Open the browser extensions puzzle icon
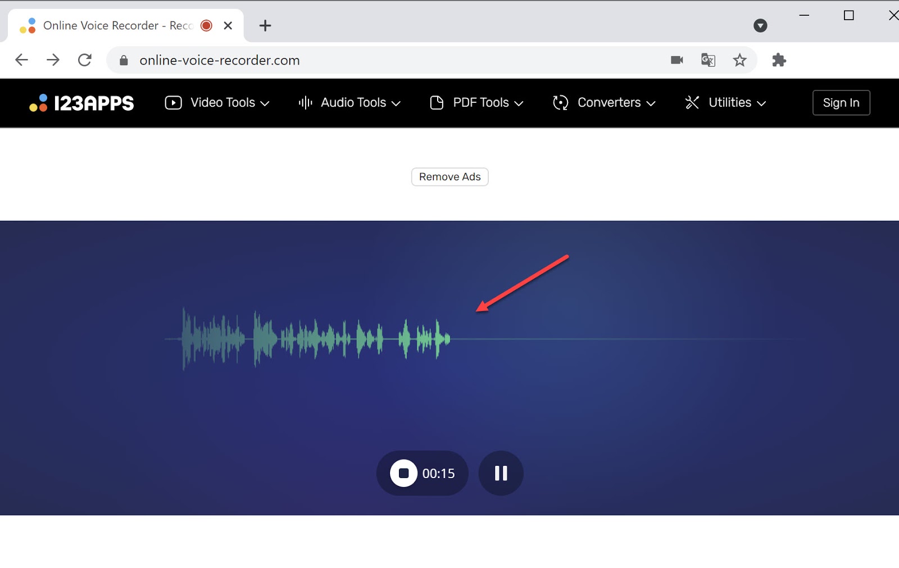Screen dimensions: 899x568 point(779,60)
